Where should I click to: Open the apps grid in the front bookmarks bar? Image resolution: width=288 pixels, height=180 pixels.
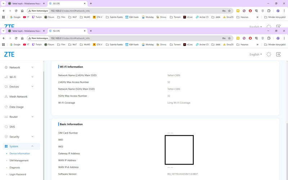point(3,44)
